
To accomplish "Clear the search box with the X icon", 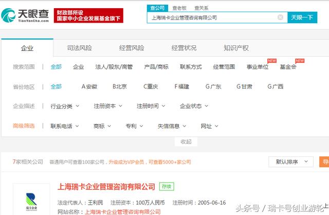I will (x=280, y=17).
